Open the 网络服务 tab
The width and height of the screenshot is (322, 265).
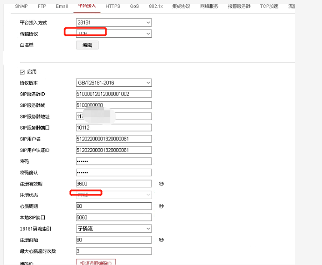tap(209, 6)
